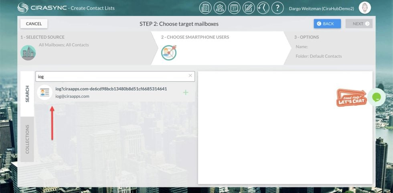The image size is (393, 193).
Task: Select the Search vertical tab
Action: pyautogui.click(x=27, y=94)
